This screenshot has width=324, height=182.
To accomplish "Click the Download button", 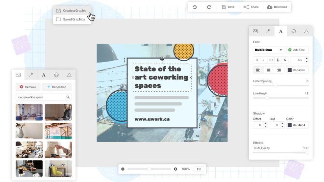I will pyautogui.click(x=277, y=7).
